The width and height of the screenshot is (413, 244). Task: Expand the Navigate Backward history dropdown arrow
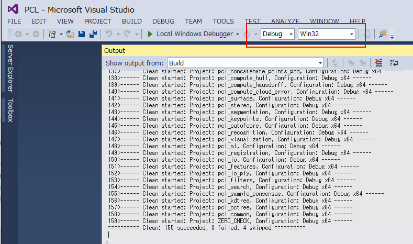tap(27, 34)
